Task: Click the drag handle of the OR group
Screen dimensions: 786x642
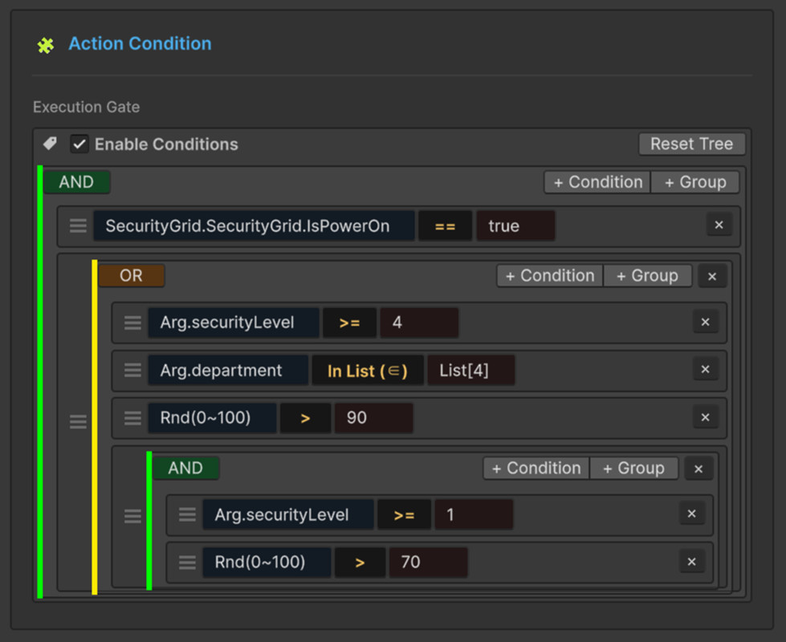Action: coord(78,420)
